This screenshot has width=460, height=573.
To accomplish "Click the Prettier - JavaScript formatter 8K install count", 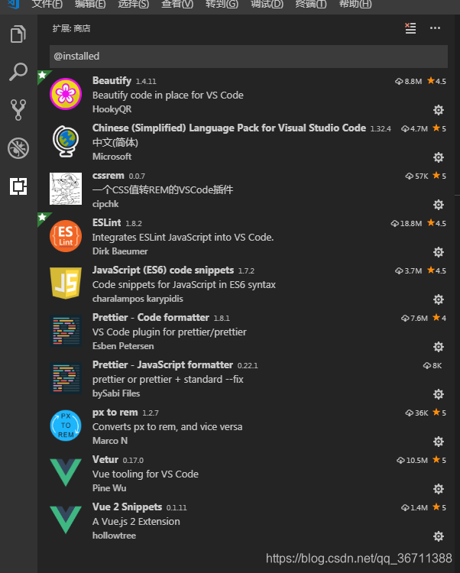I will 432,365.
